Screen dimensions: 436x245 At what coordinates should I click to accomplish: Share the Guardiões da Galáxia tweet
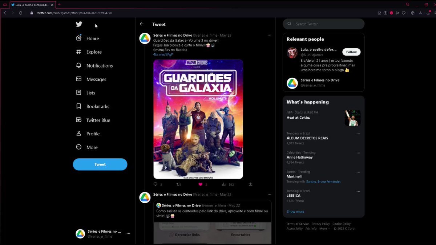coord(250,184)
